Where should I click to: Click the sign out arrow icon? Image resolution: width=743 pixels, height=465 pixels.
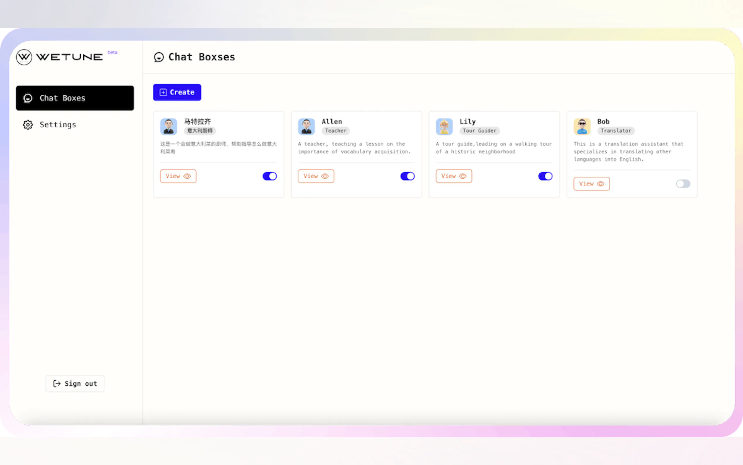coord(56,384)
